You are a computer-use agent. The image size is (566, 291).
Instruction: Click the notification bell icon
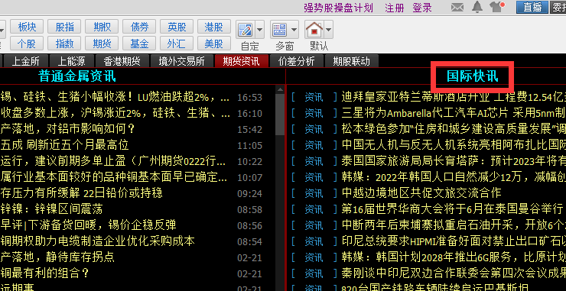(x=477, y=6)
